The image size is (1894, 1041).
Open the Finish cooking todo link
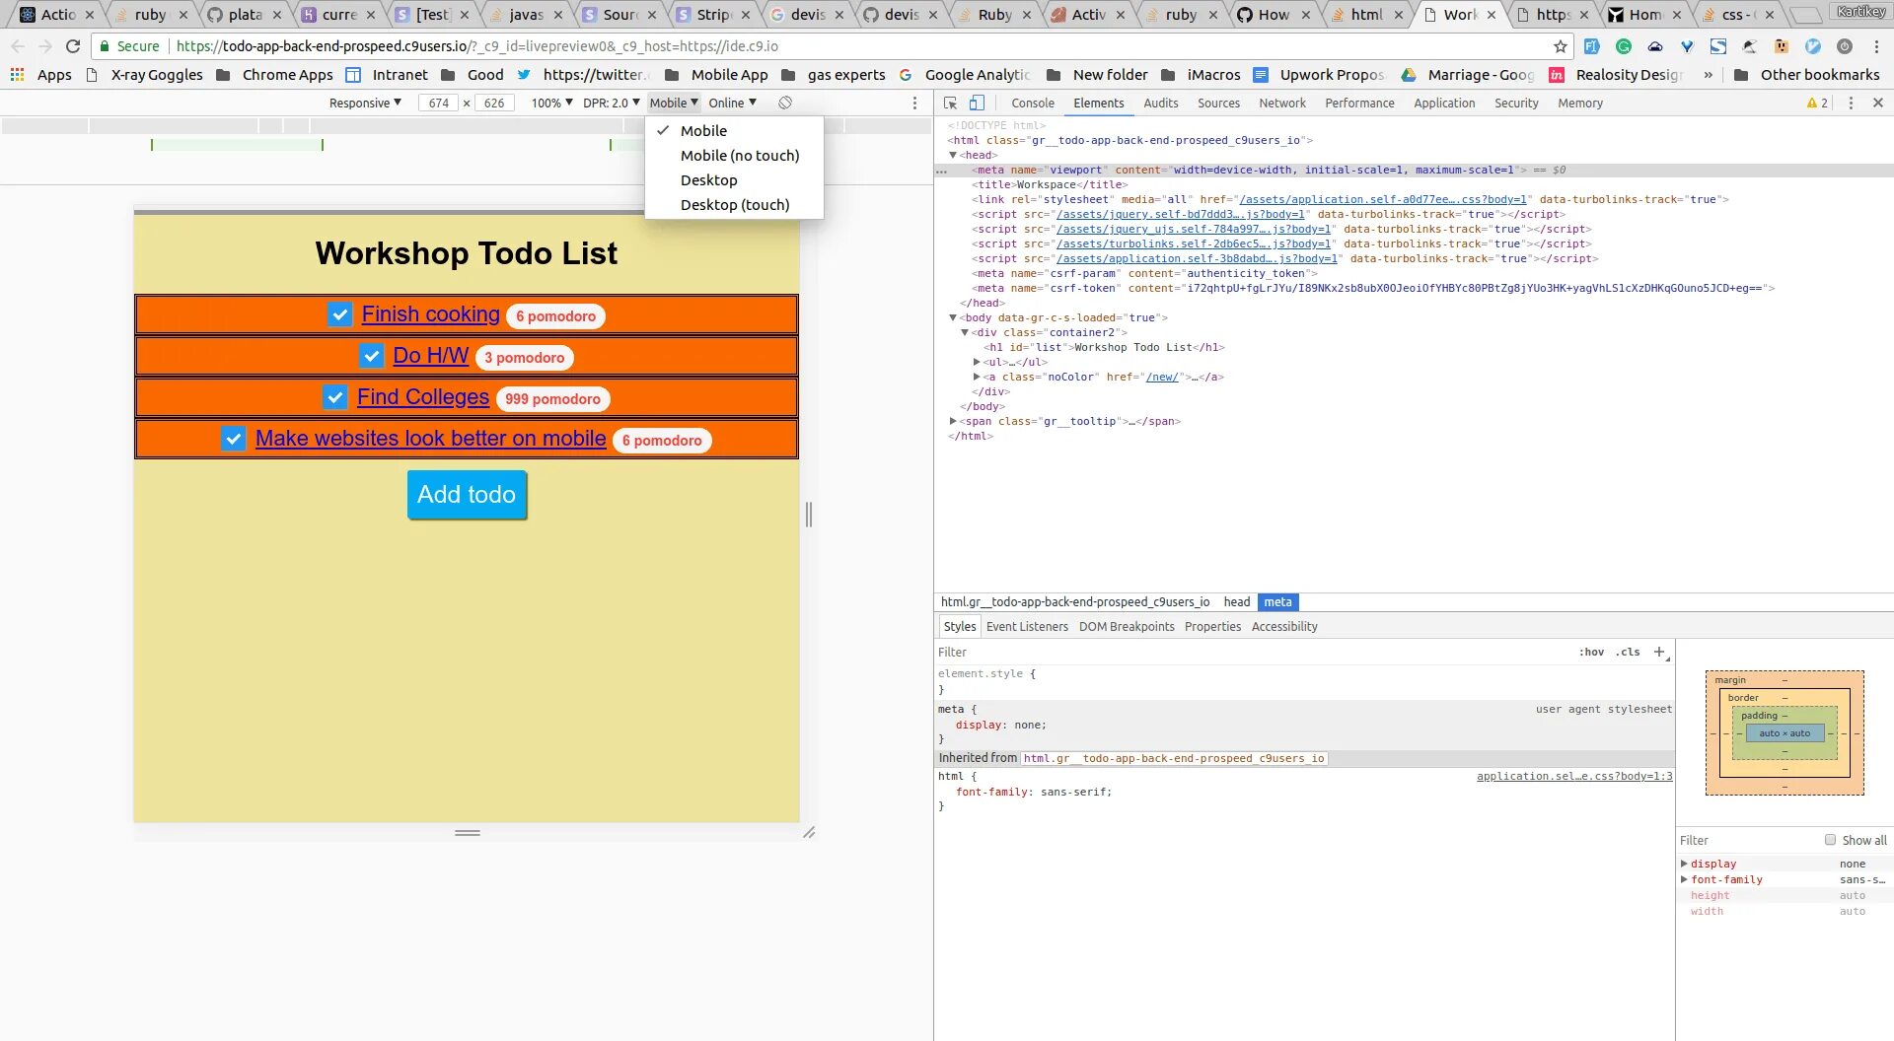(430, 314)
